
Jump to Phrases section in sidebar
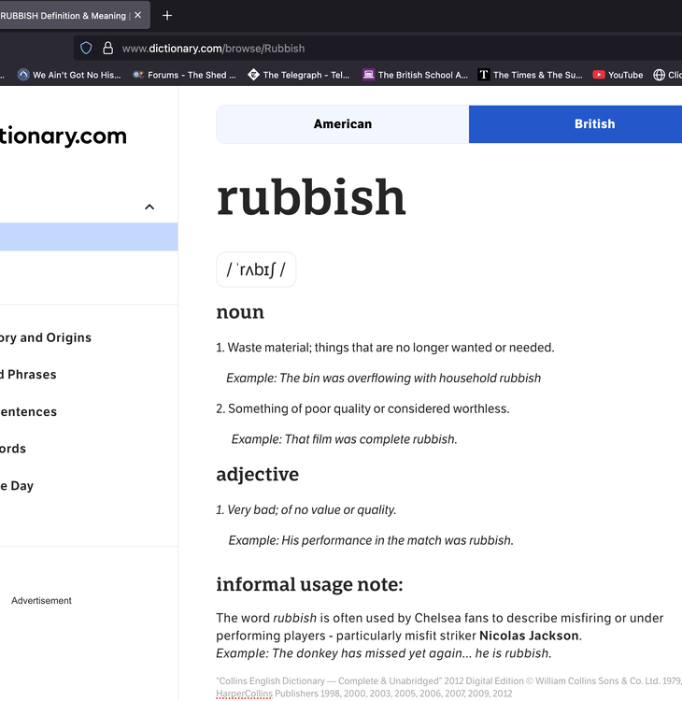(28, 375)
